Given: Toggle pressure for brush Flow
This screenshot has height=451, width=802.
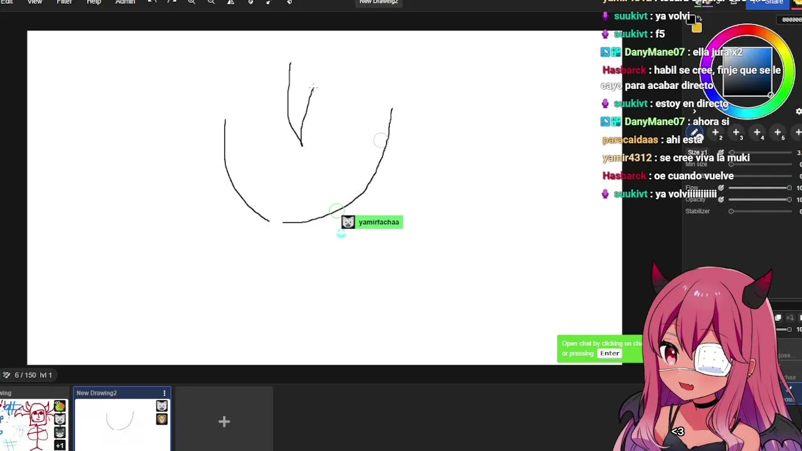Looking at the screenshot, I should click(x=721, y=188).
